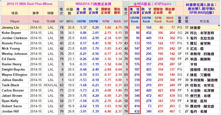The height and width of the screenshot is (115, 221).
Task: Select Jordan Hill's ORPM Rank cell showing 432
Action: 134,111
